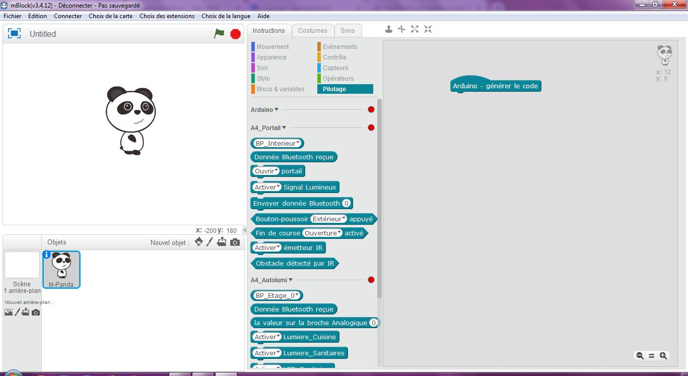Image resolution: width=688 pixels, height=376 pixels.
Task: Open the BP_Interieur dropdown
Action: (x=298, y=143)
